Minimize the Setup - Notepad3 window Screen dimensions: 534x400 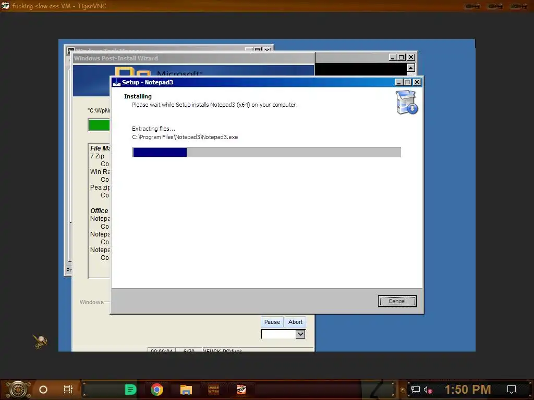tap(399, 82)
